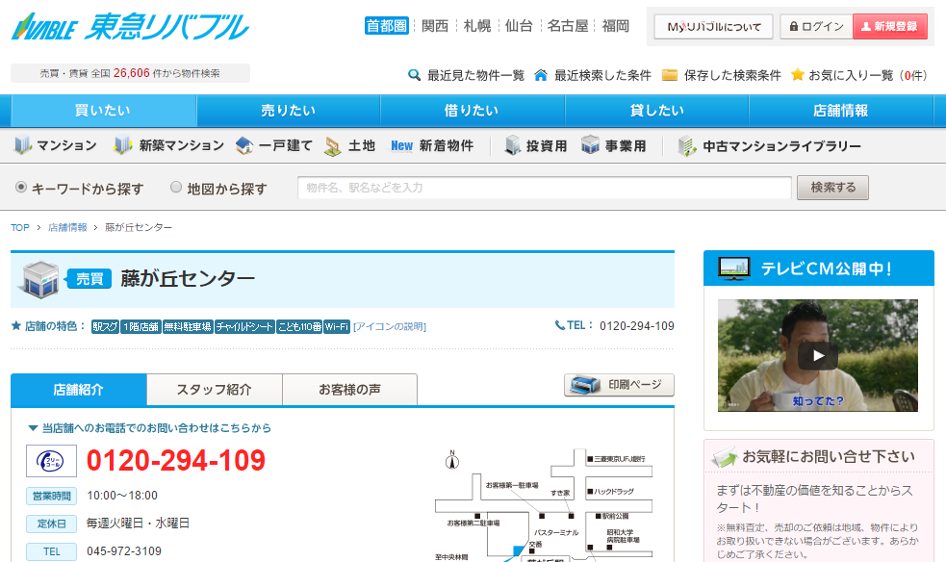Click the TV icon in テレビCM公開中 header
This screenshot has height=562, width=946.
pyautogui.click(x=734, y=268)
